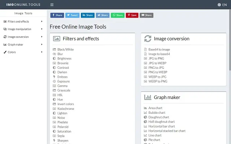Click the icon beside Brightness
231x144 pixels.
pyautogui.click(x=54, y=58)
